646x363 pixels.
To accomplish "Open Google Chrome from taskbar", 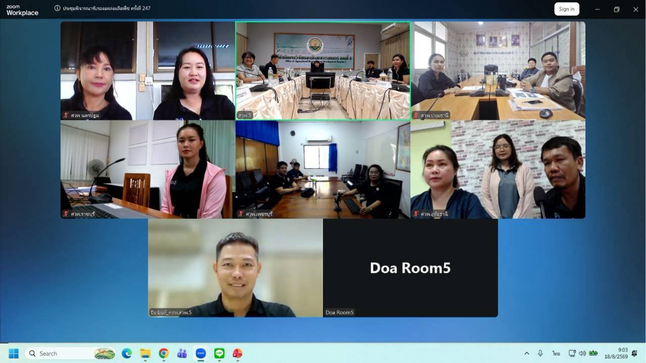I will (x=164, y=353).
